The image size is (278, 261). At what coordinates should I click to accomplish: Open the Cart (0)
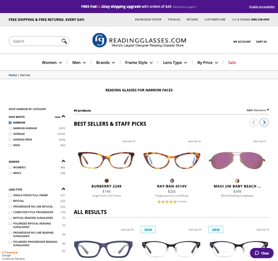(261, 42)
